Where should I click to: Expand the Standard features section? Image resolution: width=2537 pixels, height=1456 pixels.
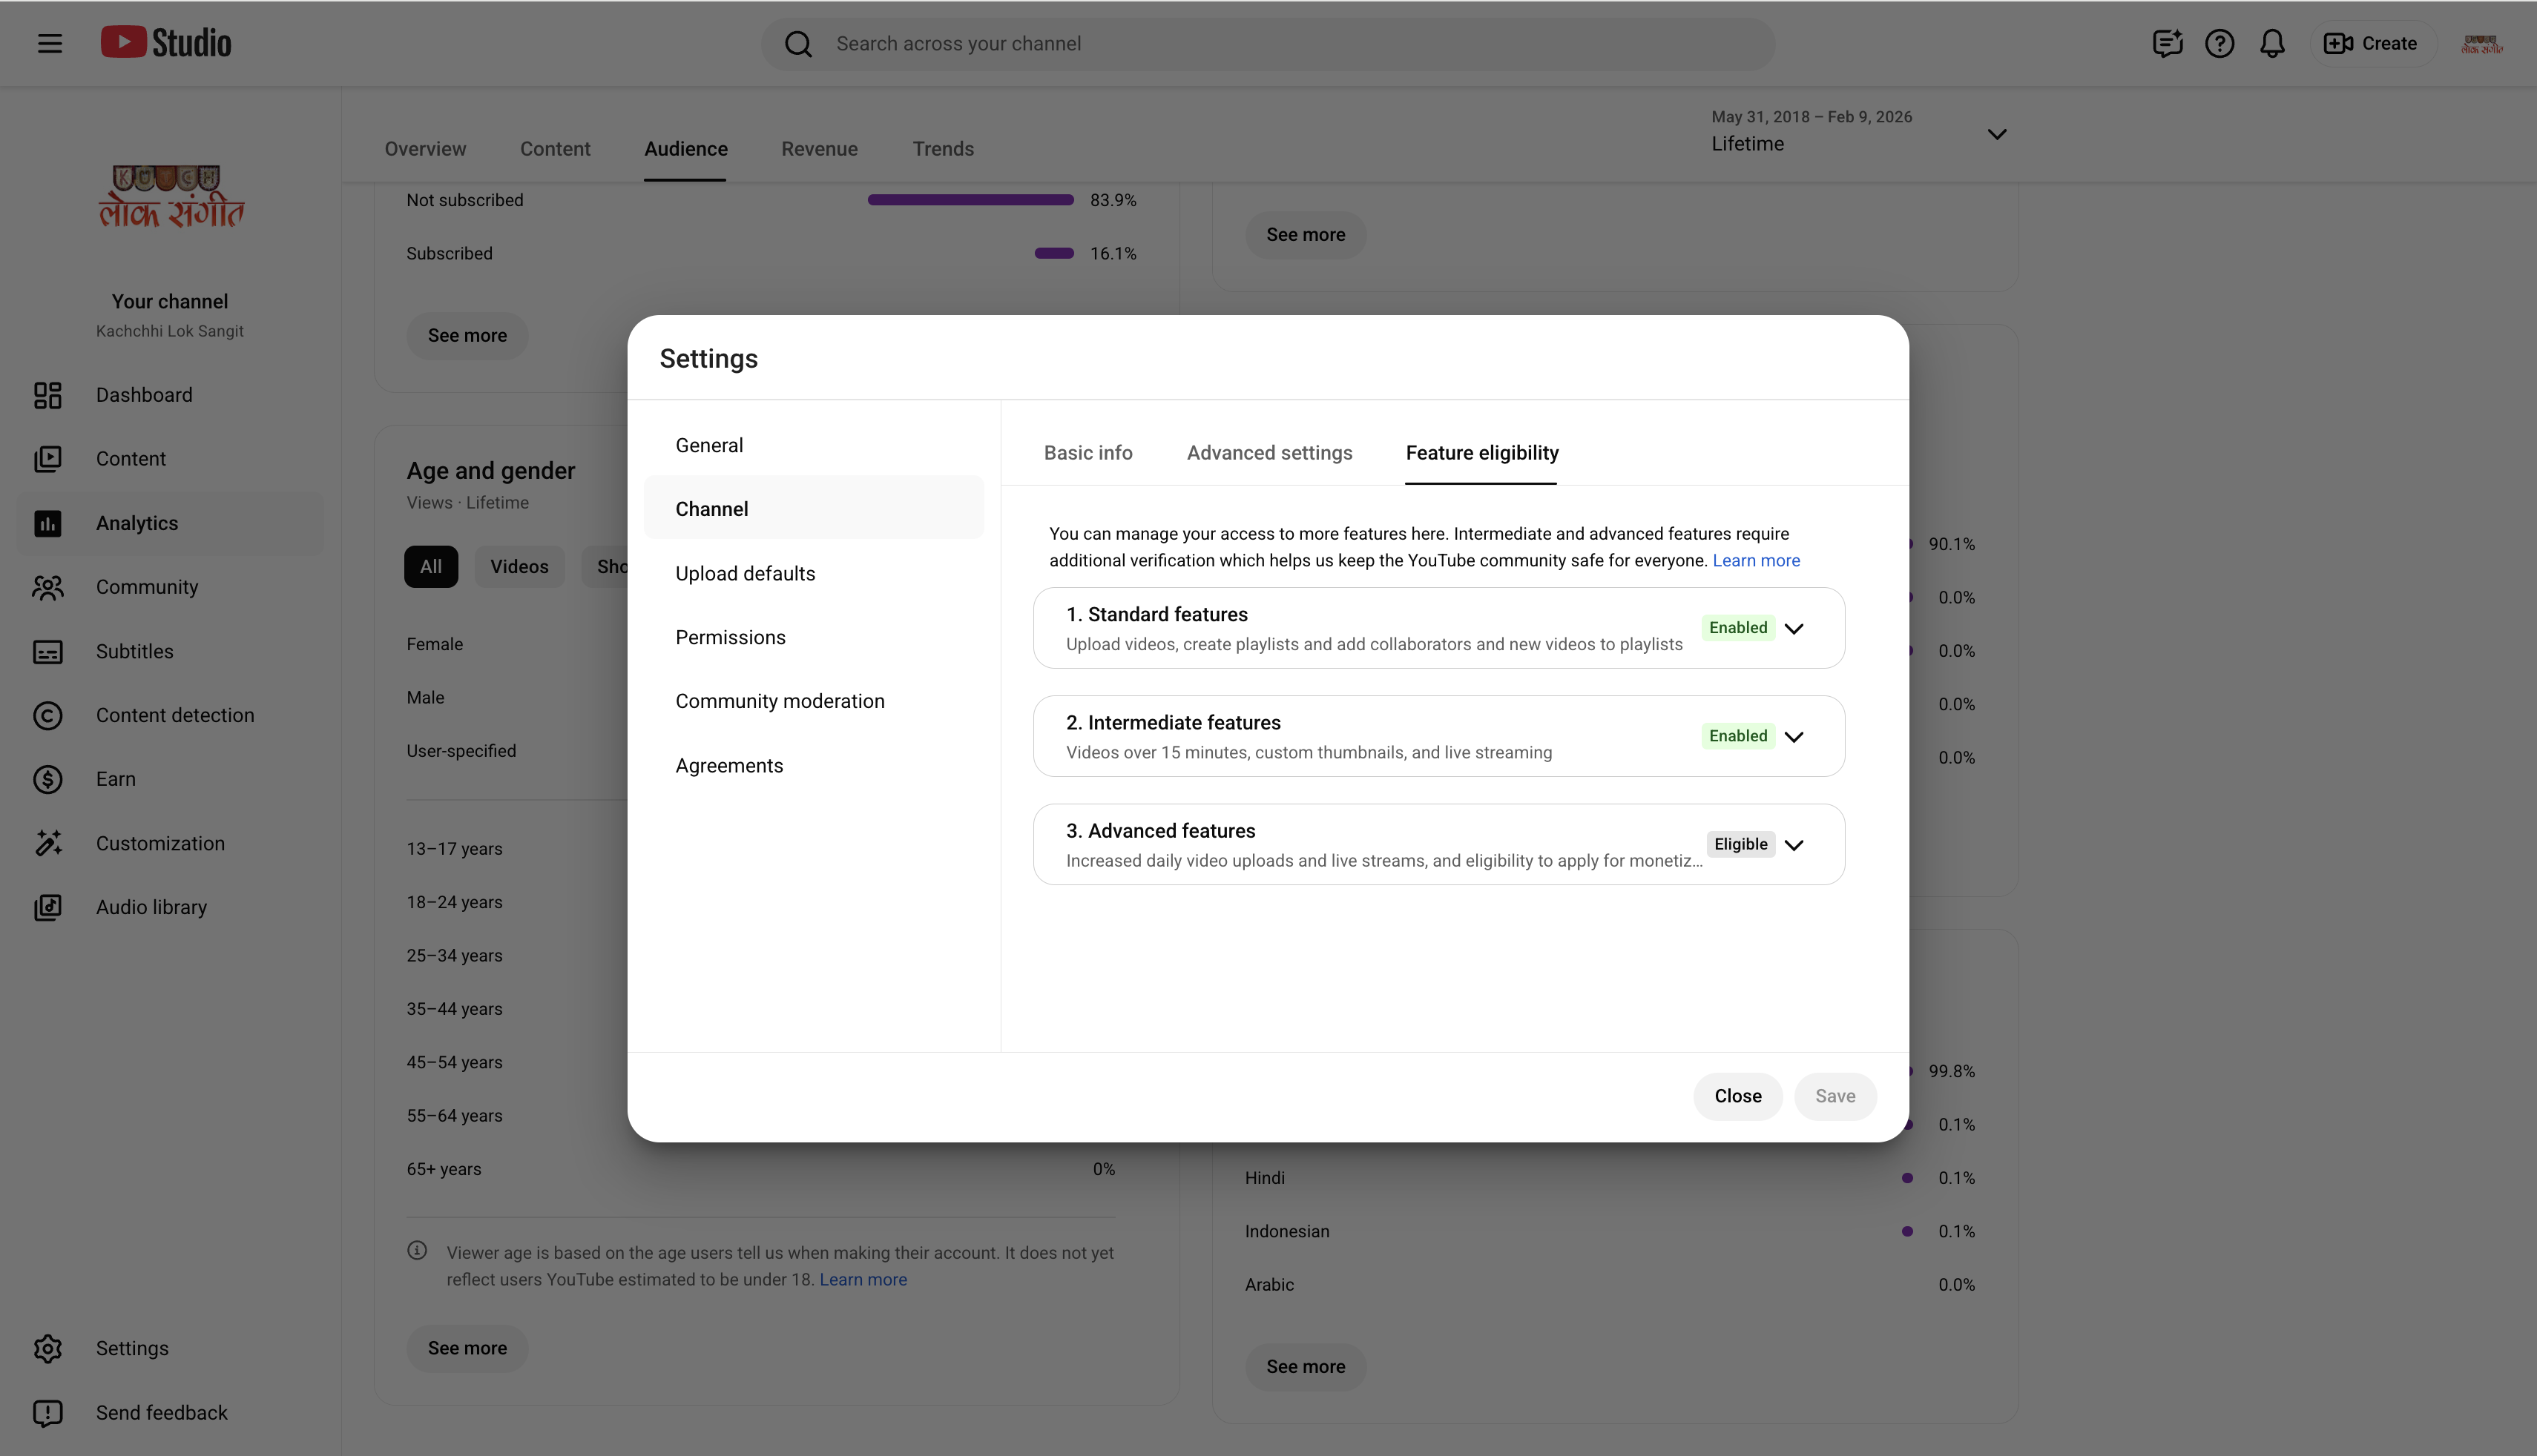1794,628
